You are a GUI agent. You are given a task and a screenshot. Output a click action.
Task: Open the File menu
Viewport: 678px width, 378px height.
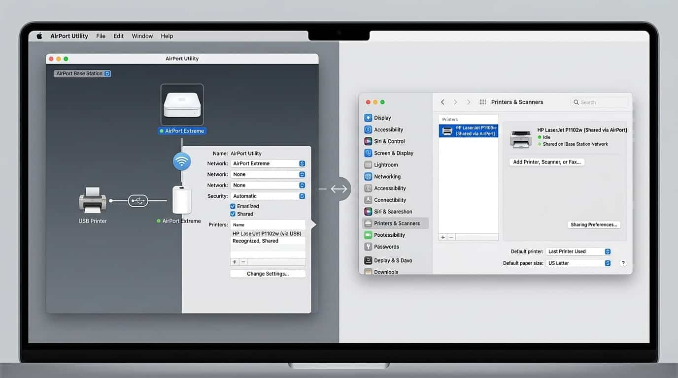pyautogui.click(x=101, y=36)
